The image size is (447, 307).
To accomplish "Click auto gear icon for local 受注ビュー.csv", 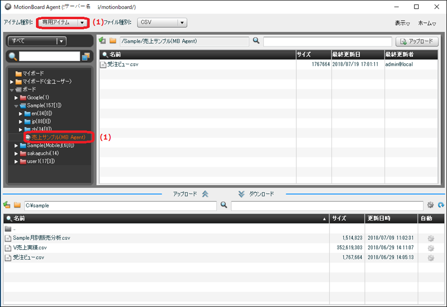I will (x=431, y=258).
